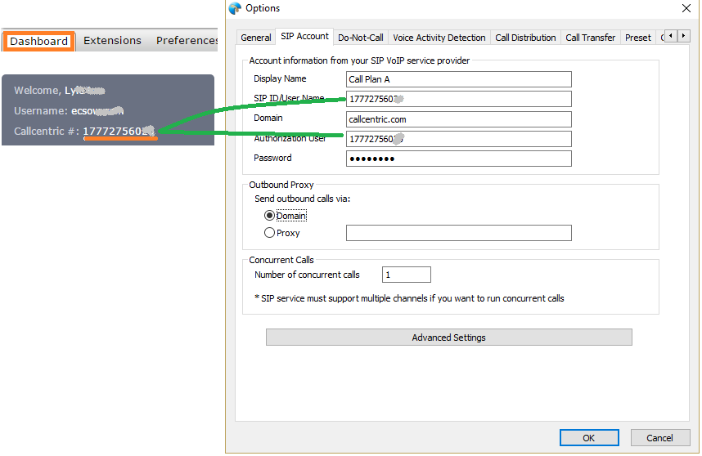Open the Voice Activity Detection tab
This screenshot has width=702, height=456.
point(439,38)
